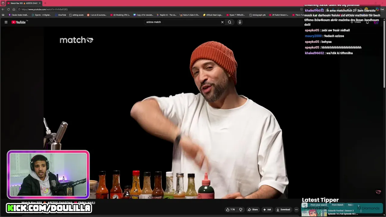This screenshot has height=217, width=386.
Task: Open Ryzen 7 7800x3D bookmark
Action: pyautogui.click(x=236, y=15)
